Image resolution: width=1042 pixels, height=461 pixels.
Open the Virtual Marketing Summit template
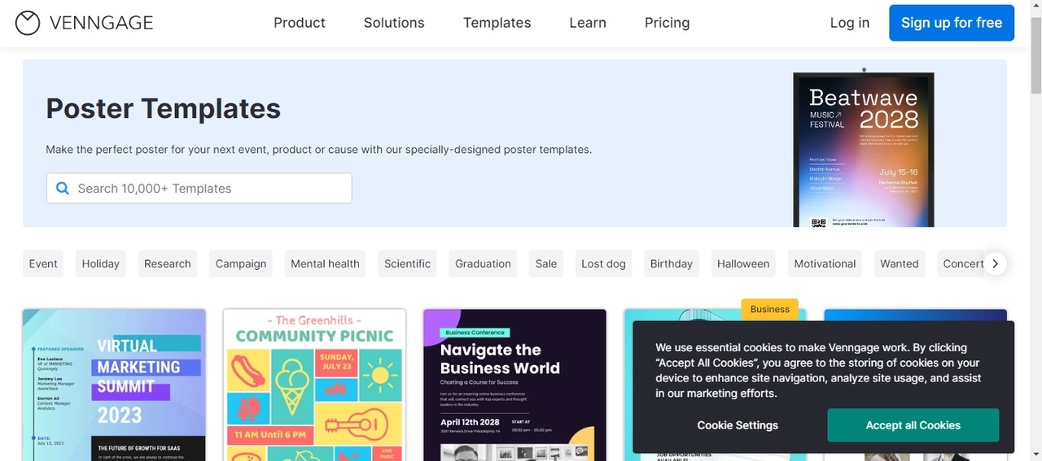(x=114, y=384)
